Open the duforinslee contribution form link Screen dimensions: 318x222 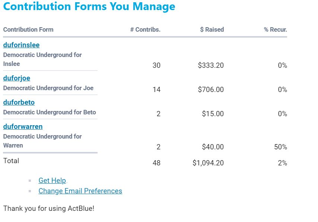21,45
